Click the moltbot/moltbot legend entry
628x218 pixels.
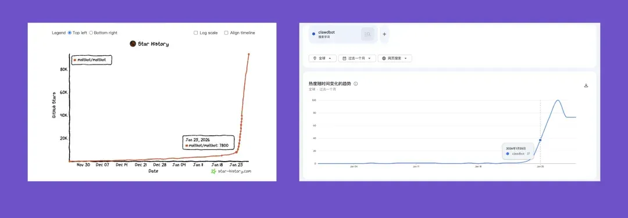(92, 60)
